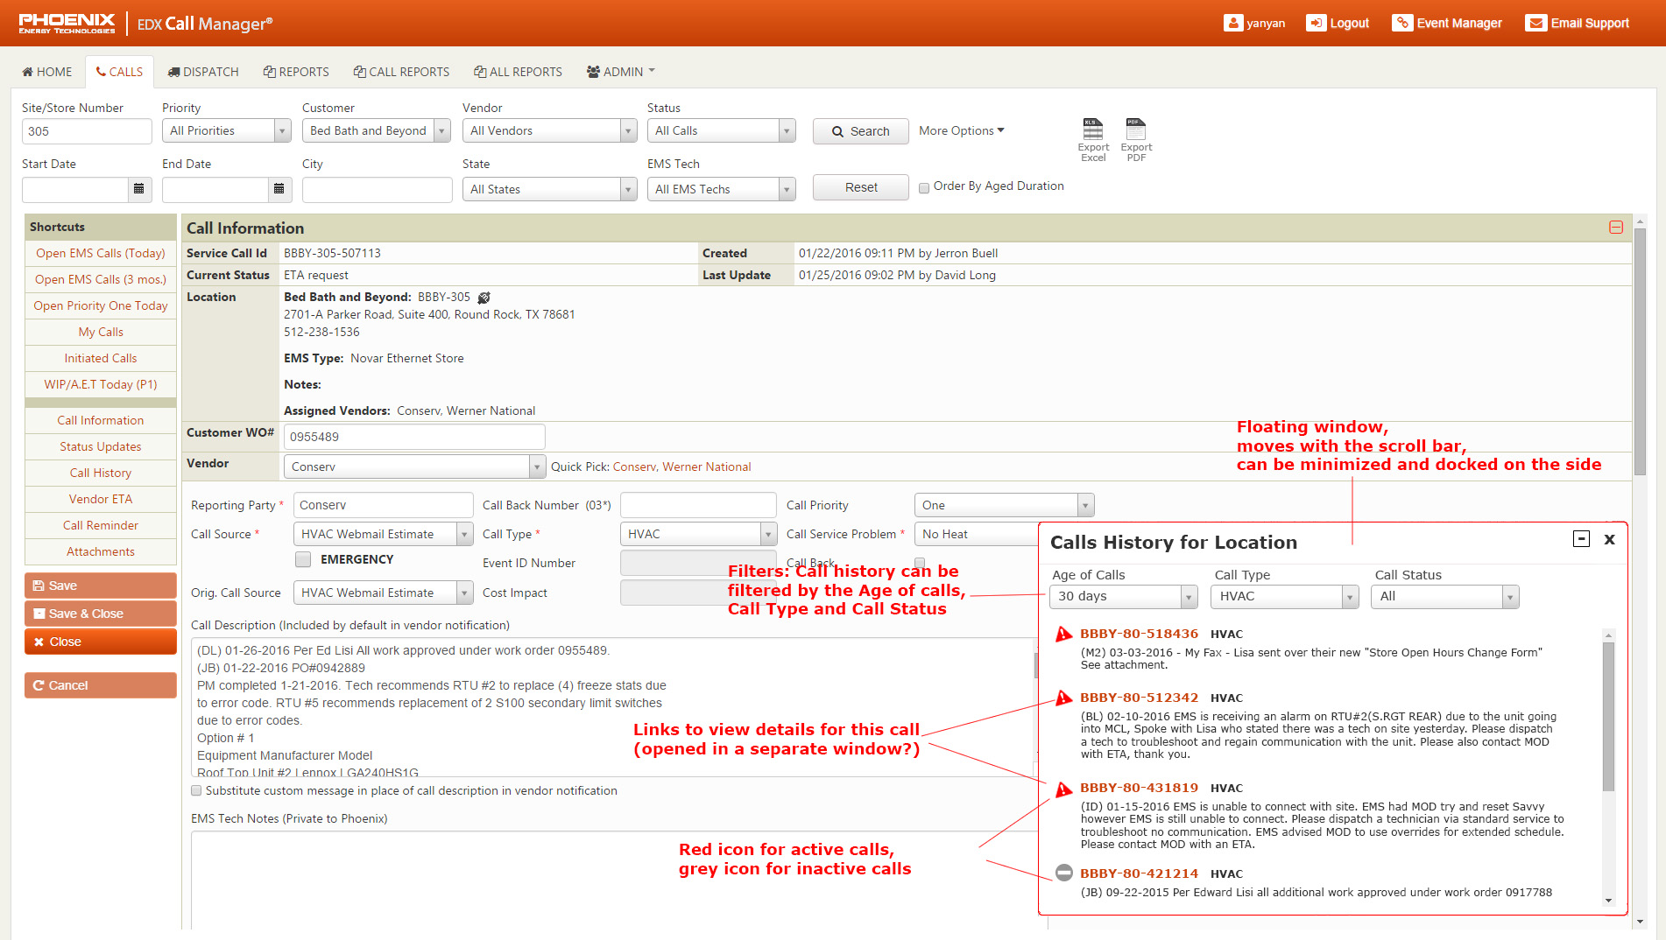Image resolution: width=1666 pixels, height=940 pixels.
Task: Click the red alert icon for BBBY-80-518436
Action: [x=1063, y=635]
